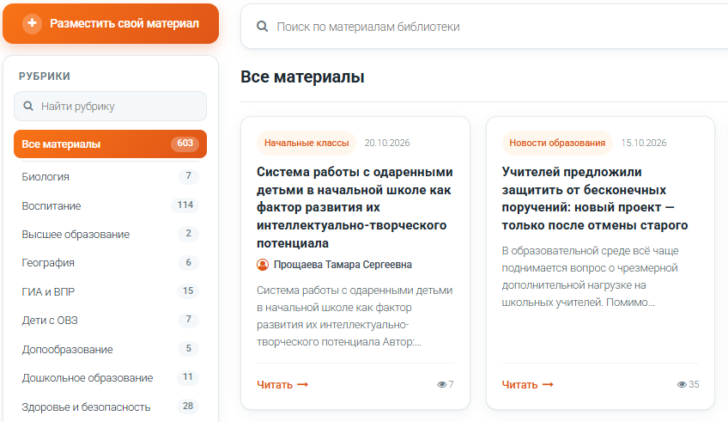Click the magnifier icon in the rubric search
Image resolution: width=728 pixels, height=422 pixels.
[x=28, y=106]
